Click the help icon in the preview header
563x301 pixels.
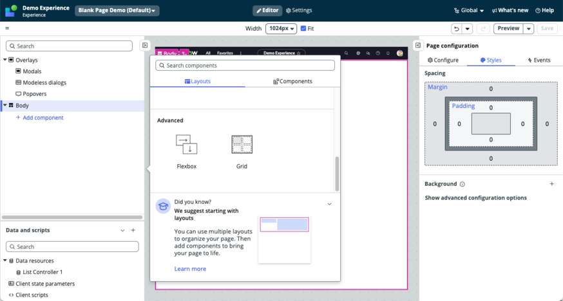[377, 53]
